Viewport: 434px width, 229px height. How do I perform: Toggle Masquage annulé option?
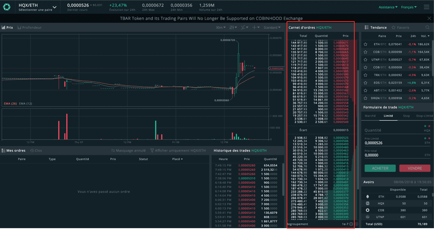(128, 150)
